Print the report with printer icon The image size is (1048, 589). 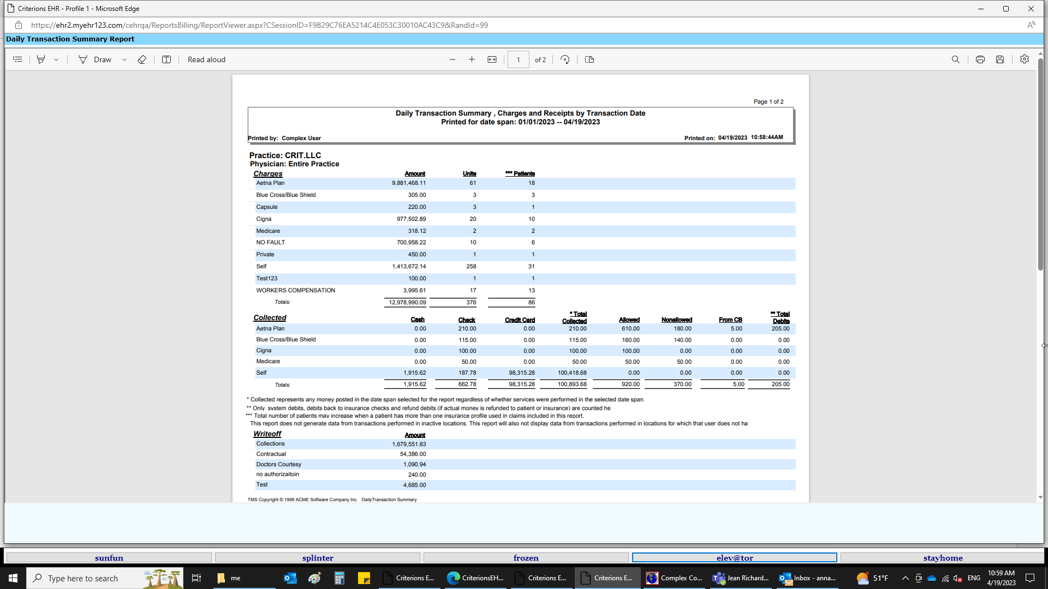coord(980,59)
